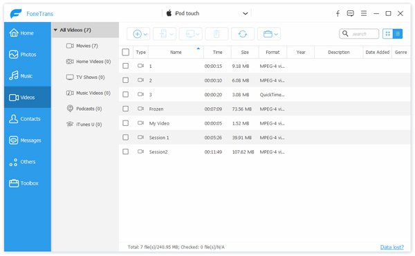Tick the select-all header checkbox
Viewport: 415px width, 256px height.
coord(125,52)
